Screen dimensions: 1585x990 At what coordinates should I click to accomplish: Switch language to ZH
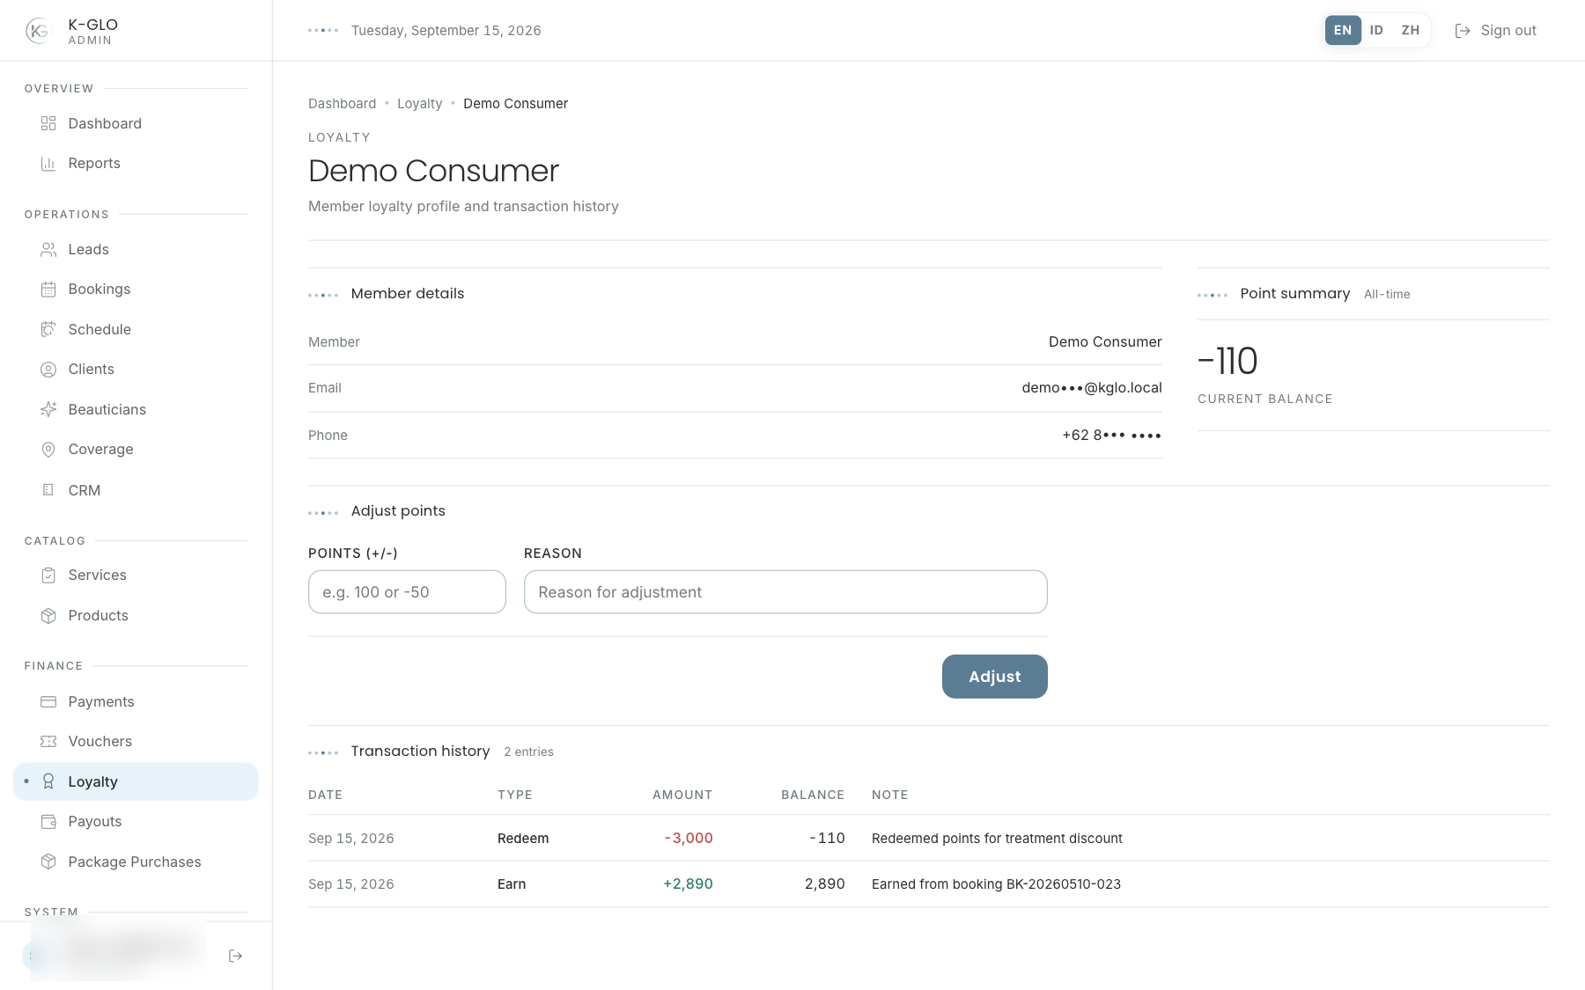pos(1411,30)
